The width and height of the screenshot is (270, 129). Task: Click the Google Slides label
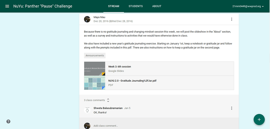click(116, 71)
